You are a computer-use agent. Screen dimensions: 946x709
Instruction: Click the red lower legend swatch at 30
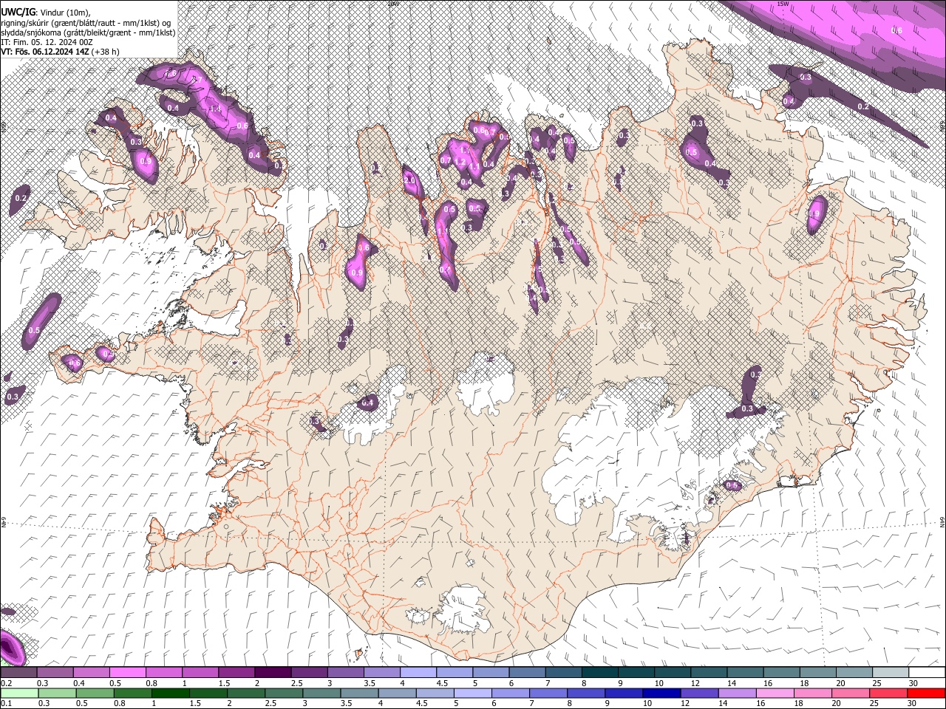(x=925, y=693)
